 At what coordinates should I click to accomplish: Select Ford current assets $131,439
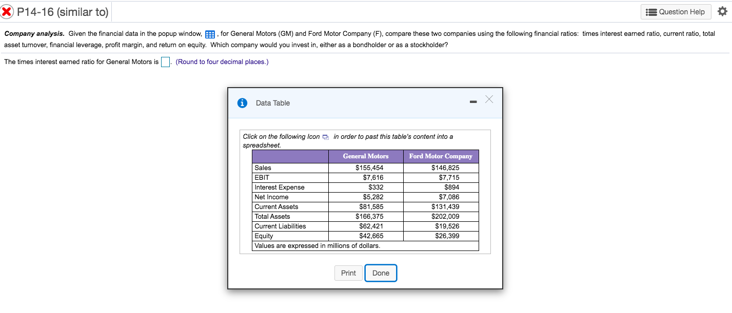point(445,207)
